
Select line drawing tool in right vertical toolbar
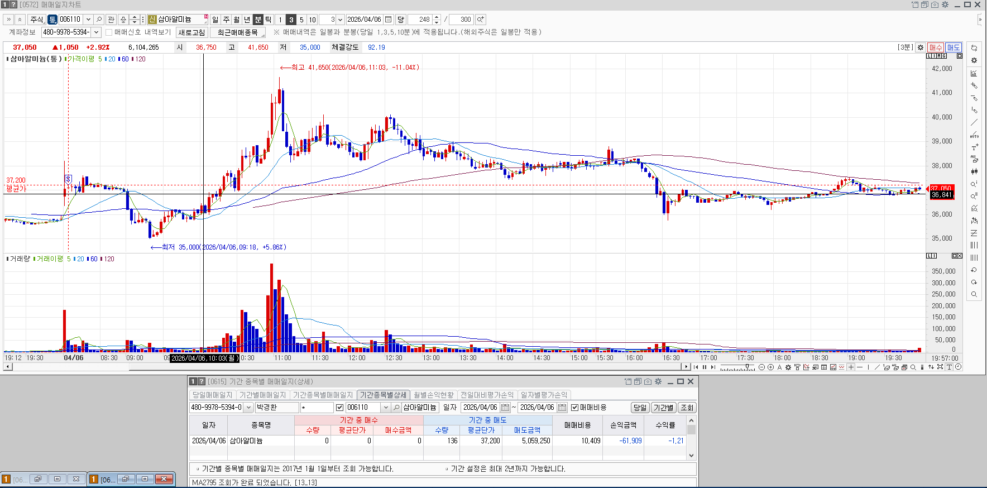(974, 122)
